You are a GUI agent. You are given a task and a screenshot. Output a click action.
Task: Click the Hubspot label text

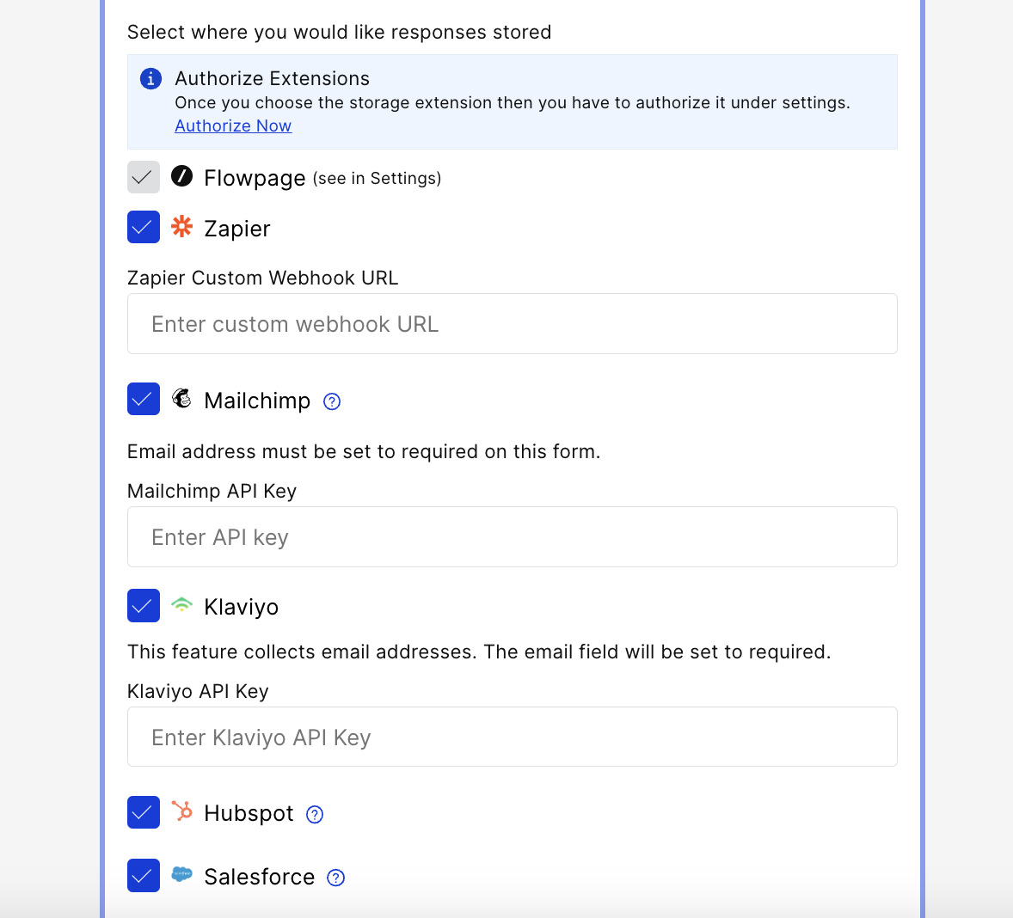[x=249, y=813]
